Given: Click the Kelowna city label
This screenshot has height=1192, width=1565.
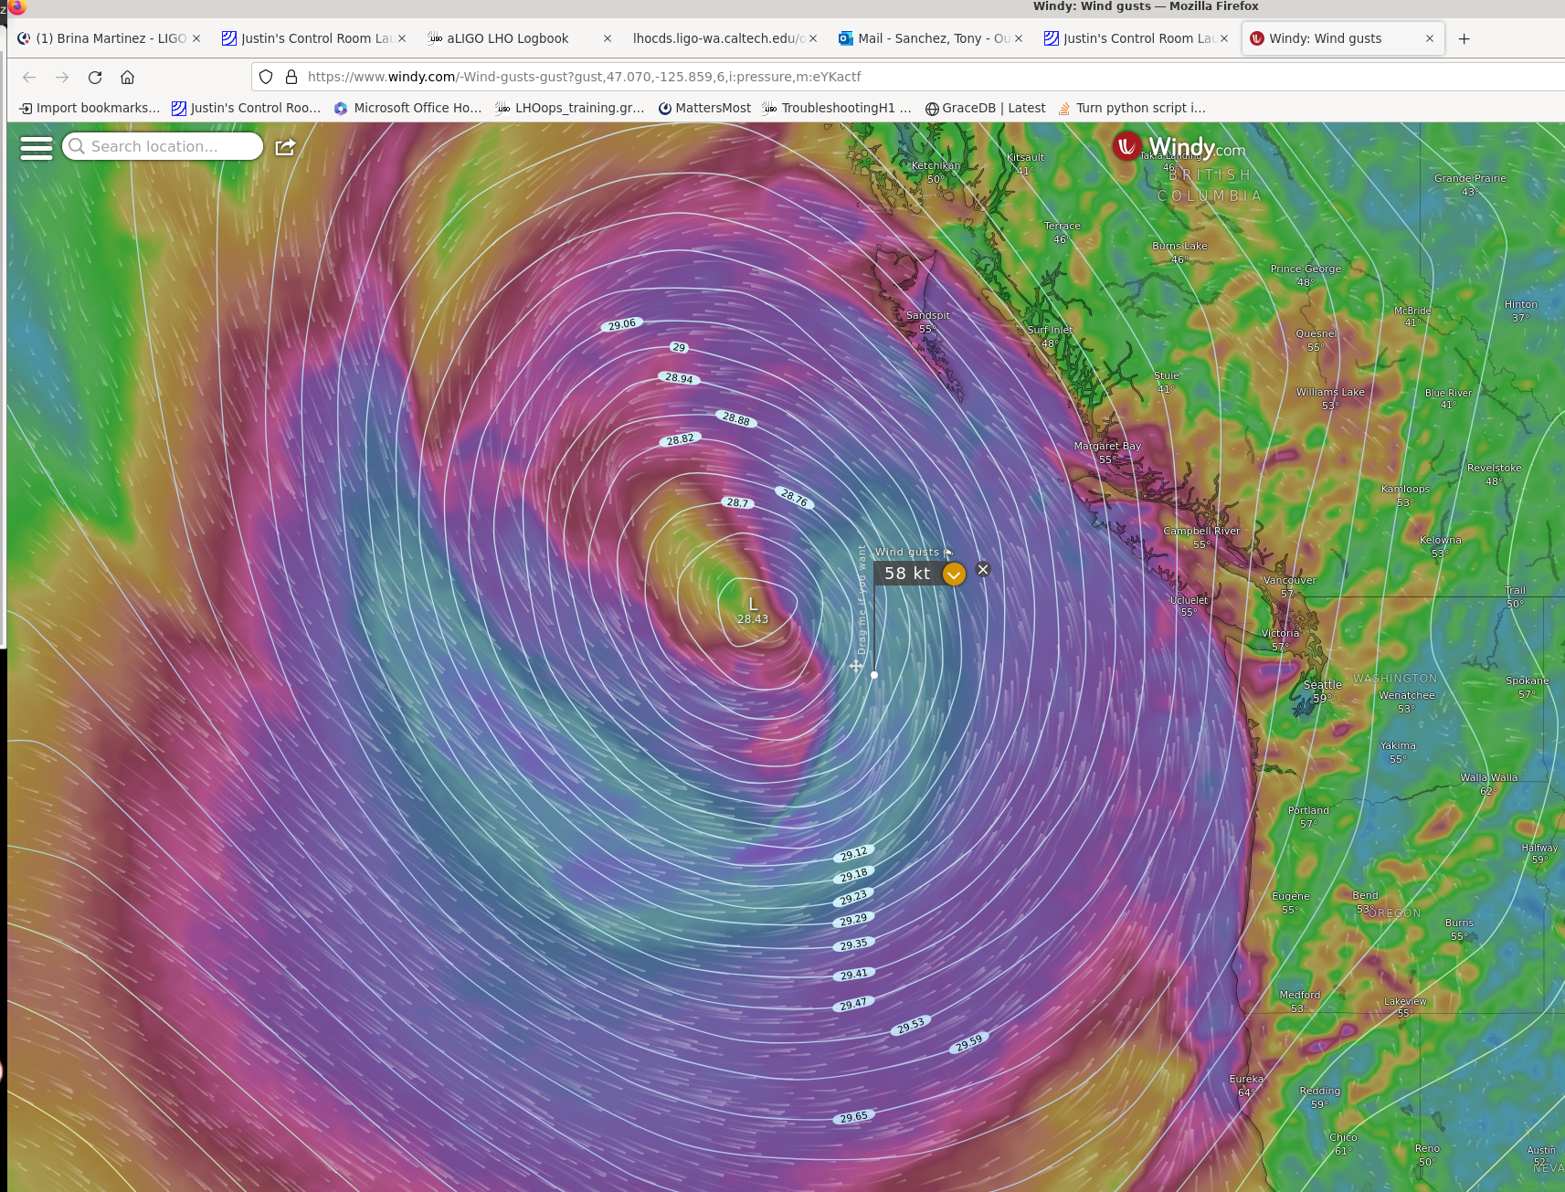Looking at the screenshot, I should 1440,546.
